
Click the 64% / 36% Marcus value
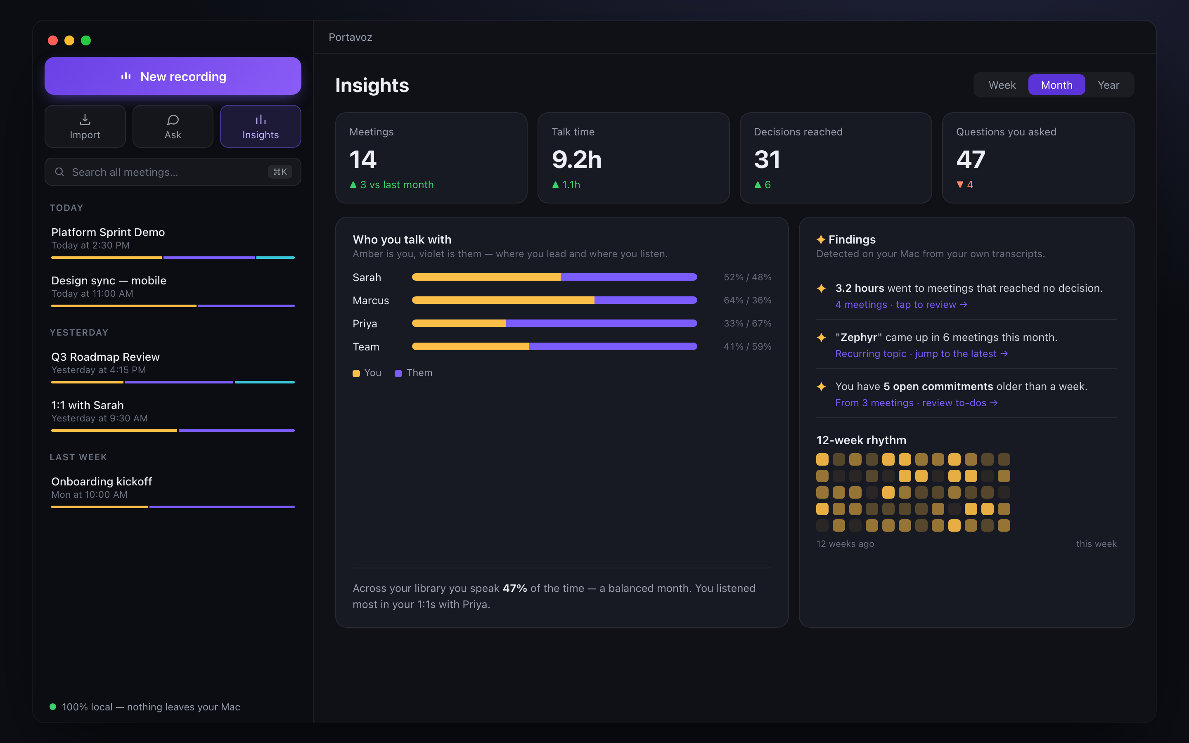coord(747,300)
